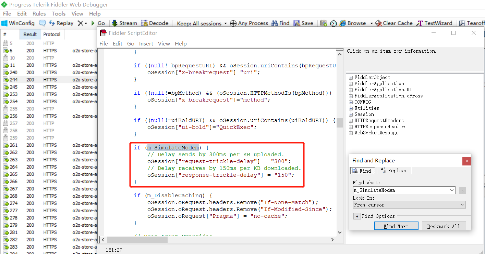Select WebSocketMessage in the class tree
This screenshot has width=485, height=254.
(x=376, y=133)
